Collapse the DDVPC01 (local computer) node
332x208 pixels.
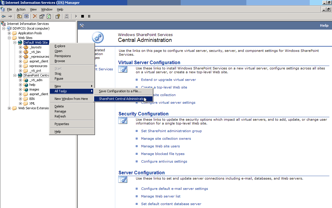[x=4, y=28]
